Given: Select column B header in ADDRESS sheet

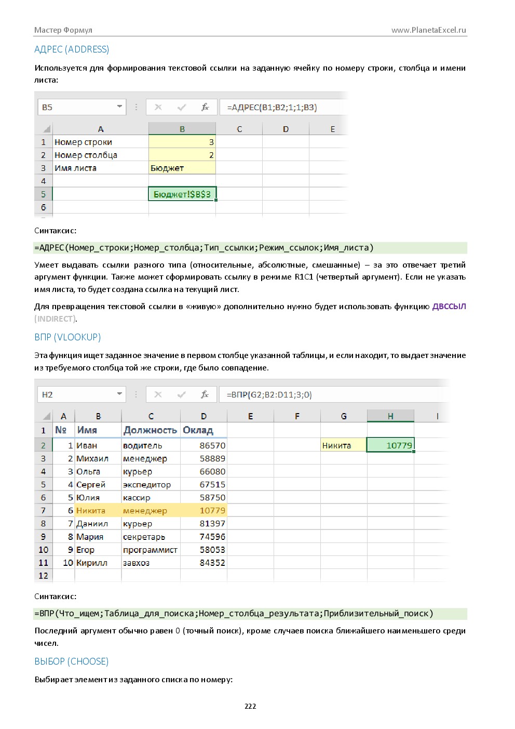Looking at the screenshot, I should [x=182, y=129].
